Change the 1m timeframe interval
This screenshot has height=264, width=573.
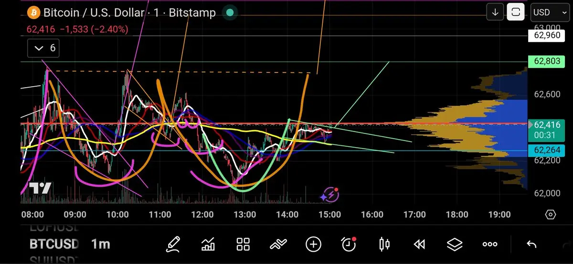click(x=100, y=244)
